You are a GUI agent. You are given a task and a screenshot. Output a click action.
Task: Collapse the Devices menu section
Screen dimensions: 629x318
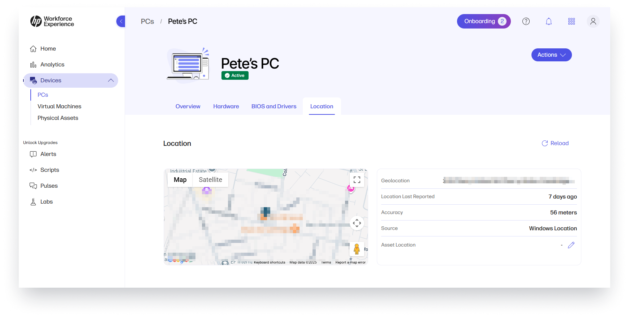click(111, 80)
